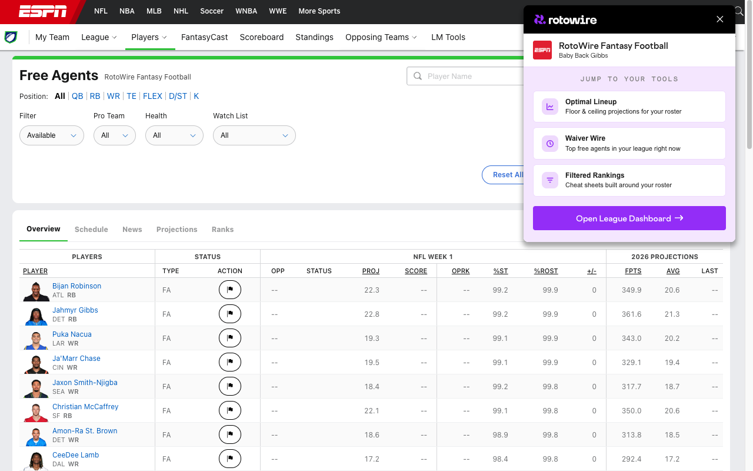This screenshot has height=471, width=753.
Task: Click the Optimal Lineup chart icon
Action: [x=550, y=107]
